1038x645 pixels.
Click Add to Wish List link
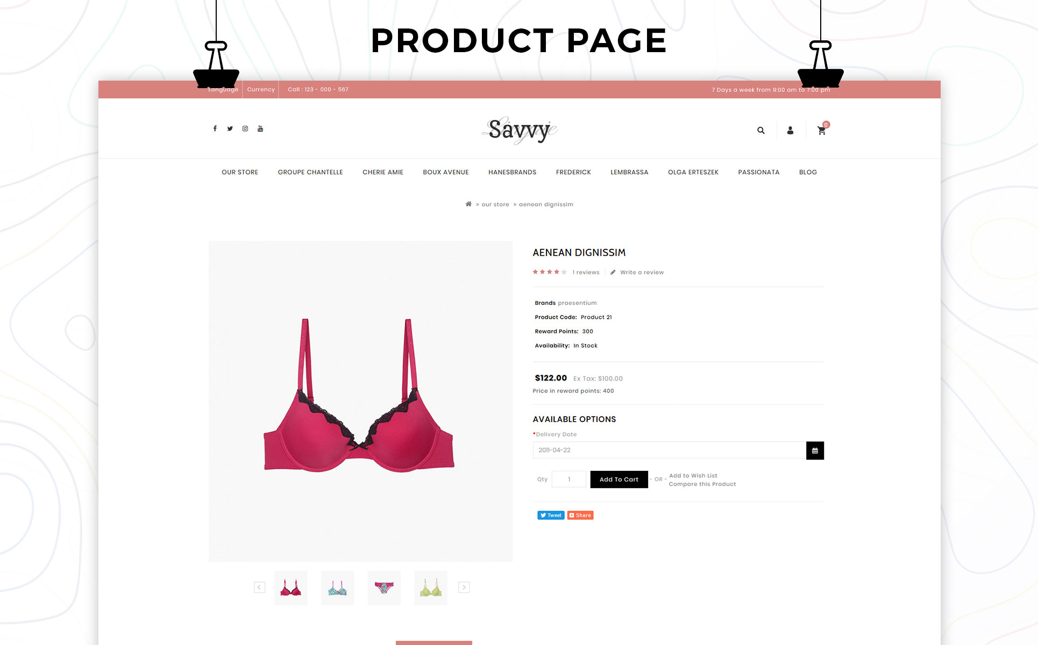pos(693,476)
